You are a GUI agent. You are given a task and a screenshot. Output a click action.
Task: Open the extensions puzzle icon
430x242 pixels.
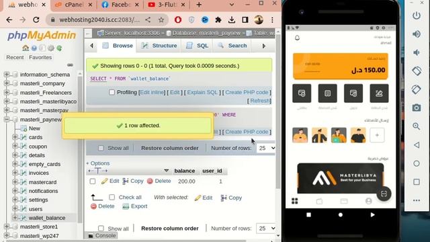[218, 19]
